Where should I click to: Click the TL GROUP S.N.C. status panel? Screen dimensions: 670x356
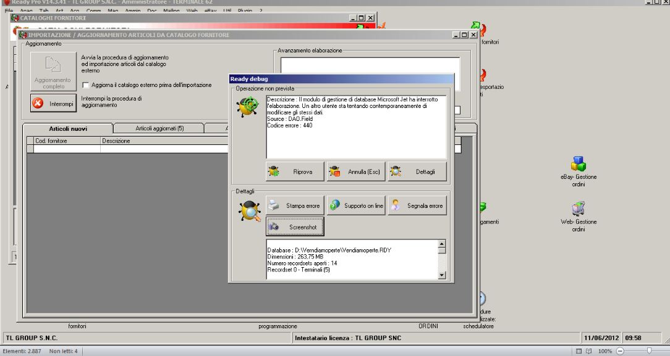(x=148, y=337)
